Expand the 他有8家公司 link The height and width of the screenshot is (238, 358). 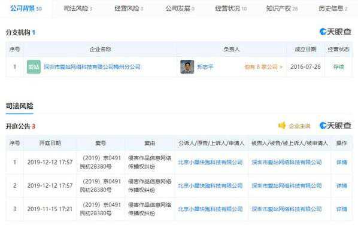[x=263, y=67]
